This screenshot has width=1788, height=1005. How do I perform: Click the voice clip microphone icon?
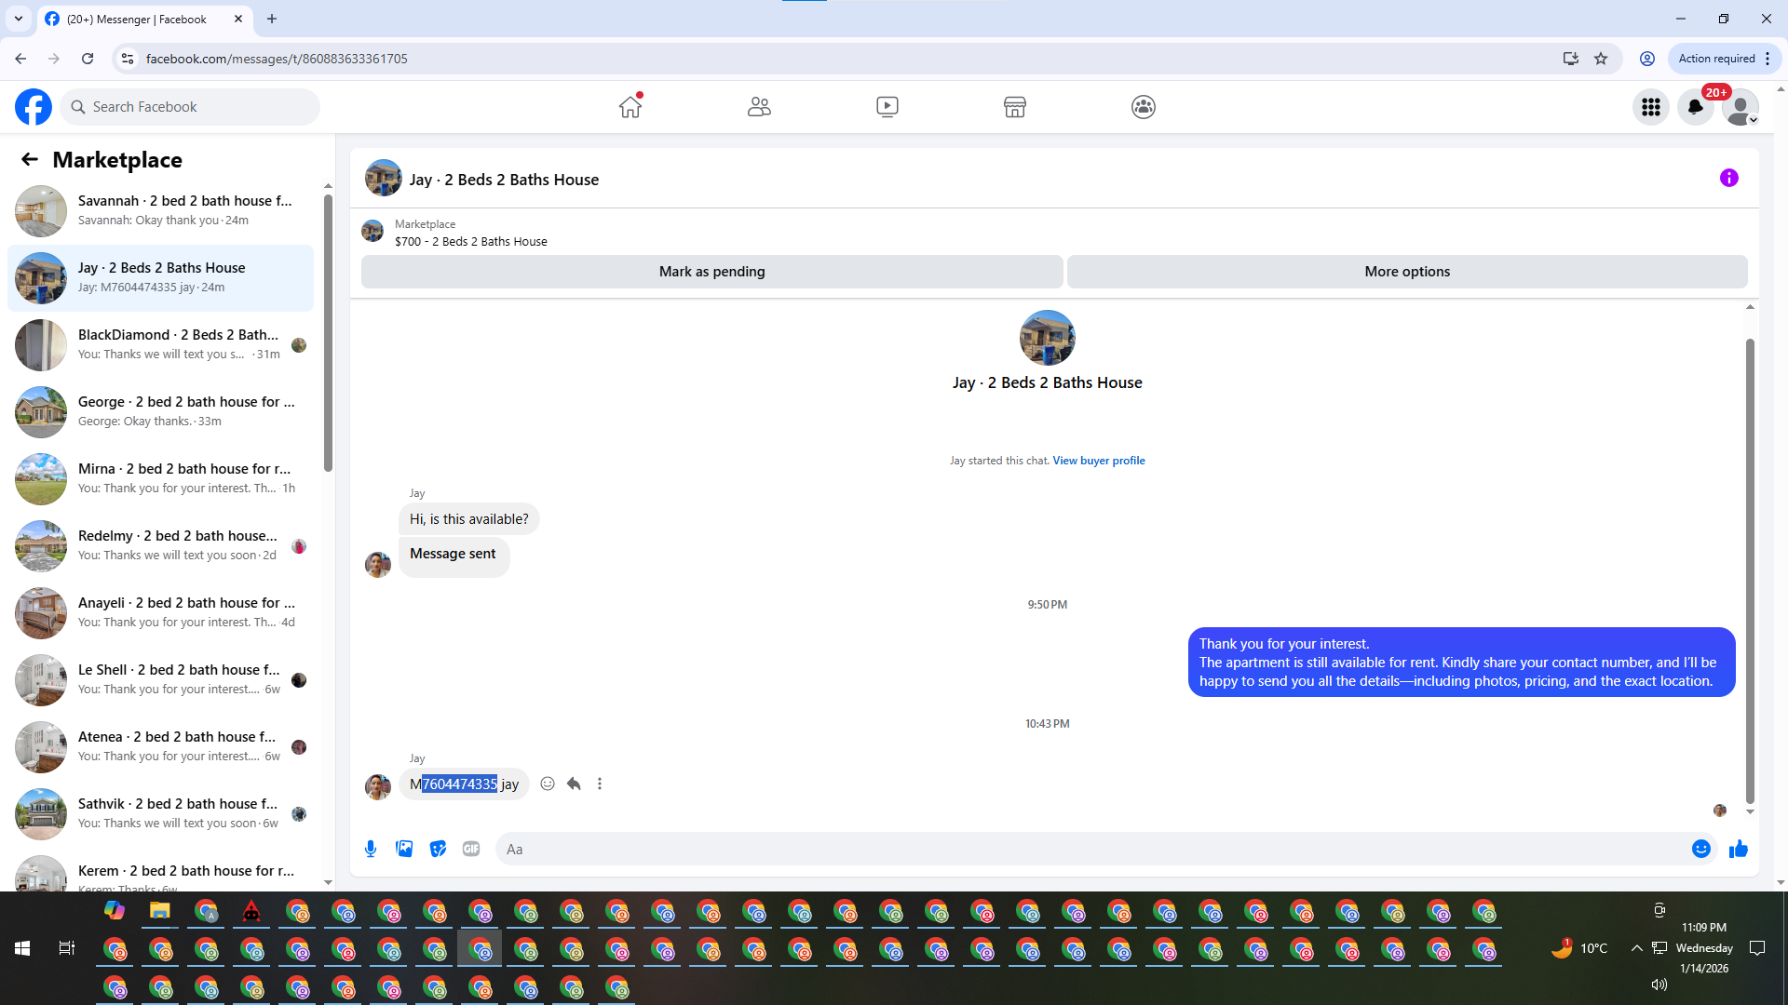tap(371, 849)
